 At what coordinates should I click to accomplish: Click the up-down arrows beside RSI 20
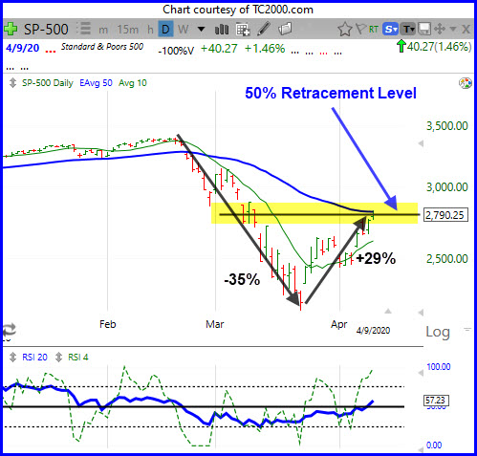(x=12, y=358)
